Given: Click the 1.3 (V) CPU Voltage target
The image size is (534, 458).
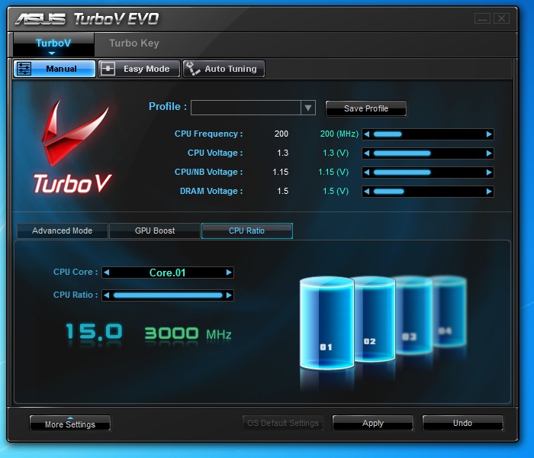Looking at the screenshot, I should click(x=336, y=153).
